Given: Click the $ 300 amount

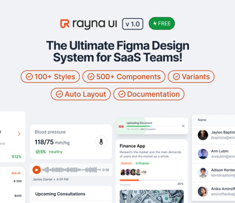Looking at the screenshot, I should point(18,181).
